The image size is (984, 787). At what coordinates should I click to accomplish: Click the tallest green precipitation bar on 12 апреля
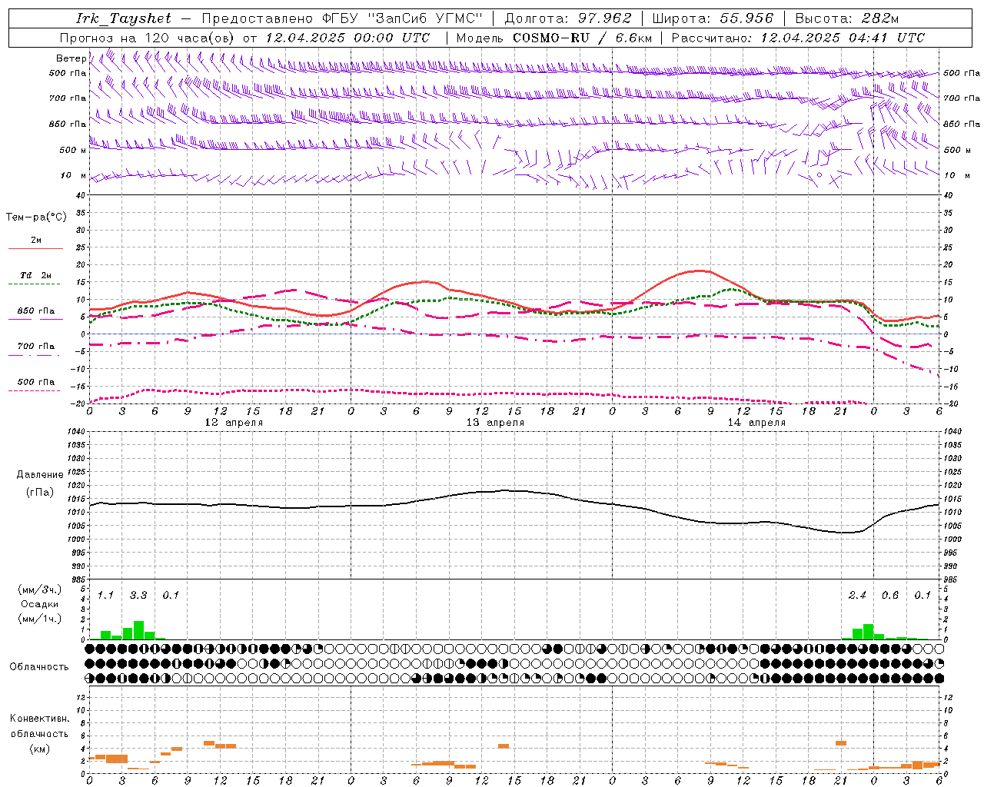click(139, 630)
